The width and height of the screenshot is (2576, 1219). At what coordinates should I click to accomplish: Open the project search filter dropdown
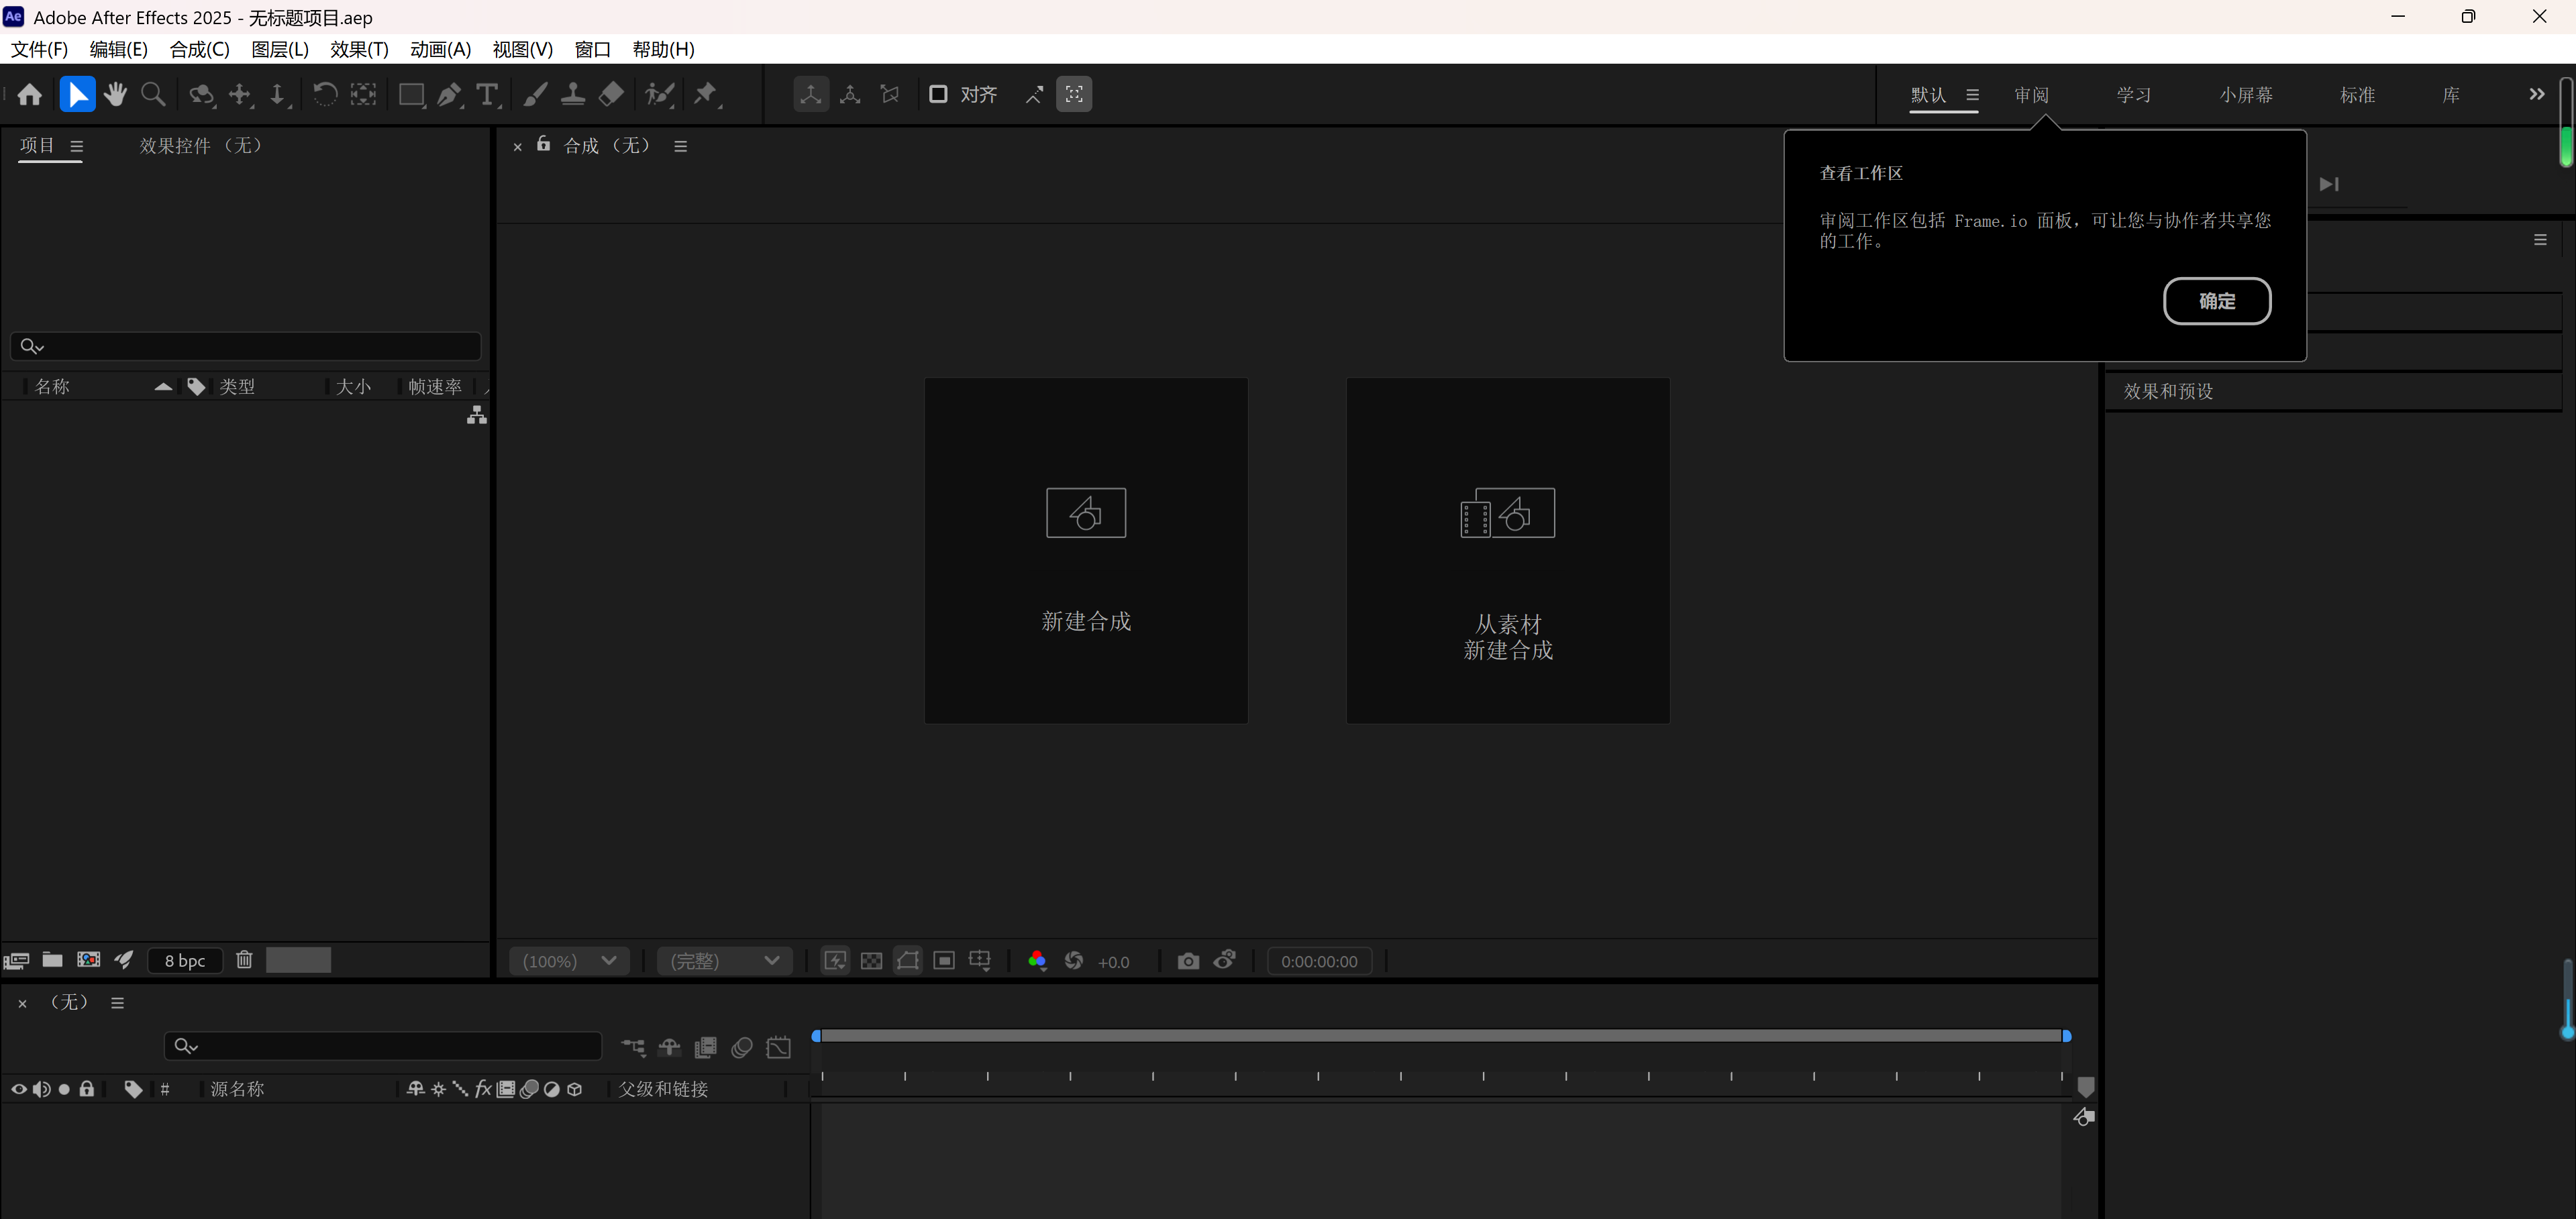point(32,346)
